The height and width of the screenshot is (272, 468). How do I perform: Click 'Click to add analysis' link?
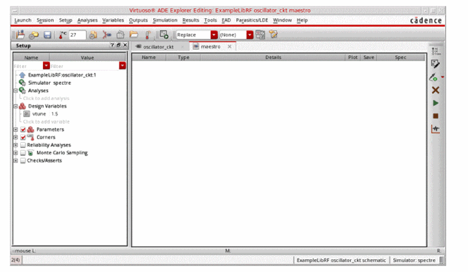[x=46, y=98]
